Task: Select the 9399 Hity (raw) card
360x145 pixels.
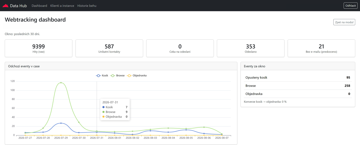Action: (x=38, y=48)
